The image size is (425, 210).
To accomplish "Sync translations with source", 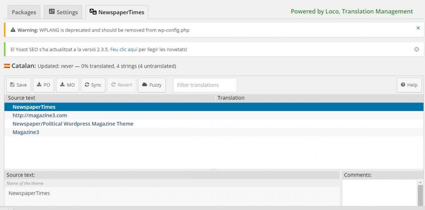I will (x=93, y=85).
